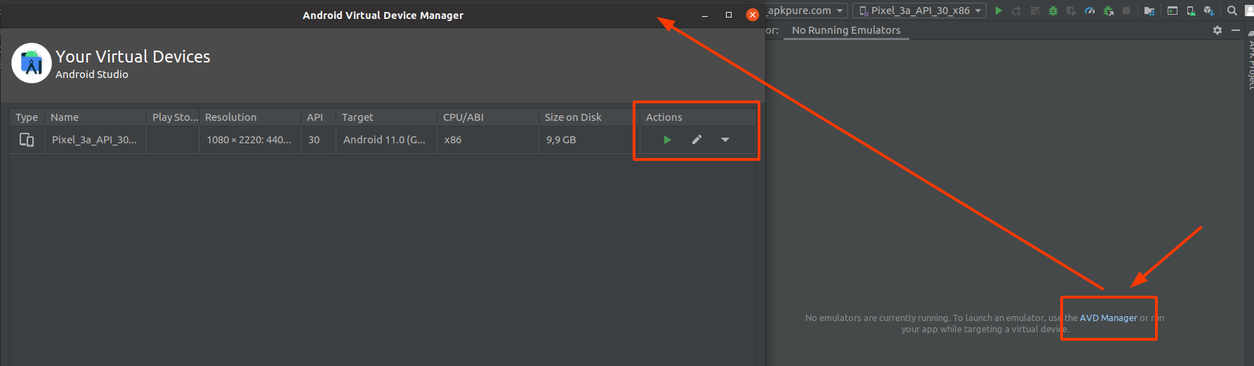Open more actions dropdown arrow for Pixel_3a AVD

[725, 140]
